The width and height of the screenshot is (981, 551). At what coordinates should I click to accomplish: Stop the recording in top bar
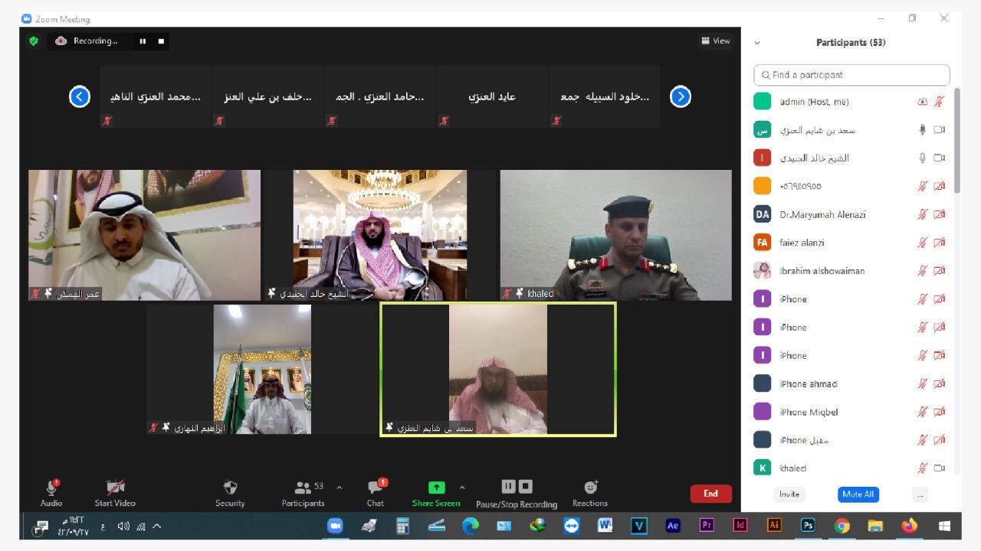click(161, 41)
